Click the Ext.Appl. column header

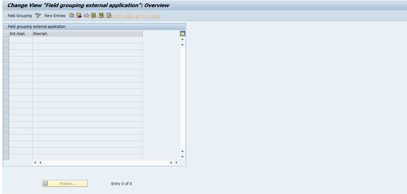(21, 33)
